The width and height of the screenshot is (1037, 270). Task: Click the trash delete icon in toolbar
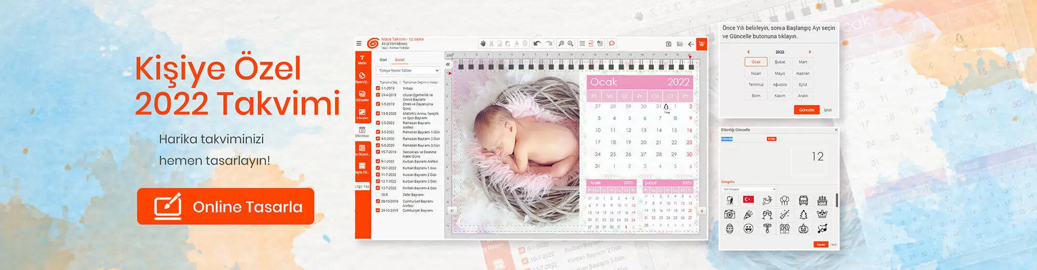(525, 44)
